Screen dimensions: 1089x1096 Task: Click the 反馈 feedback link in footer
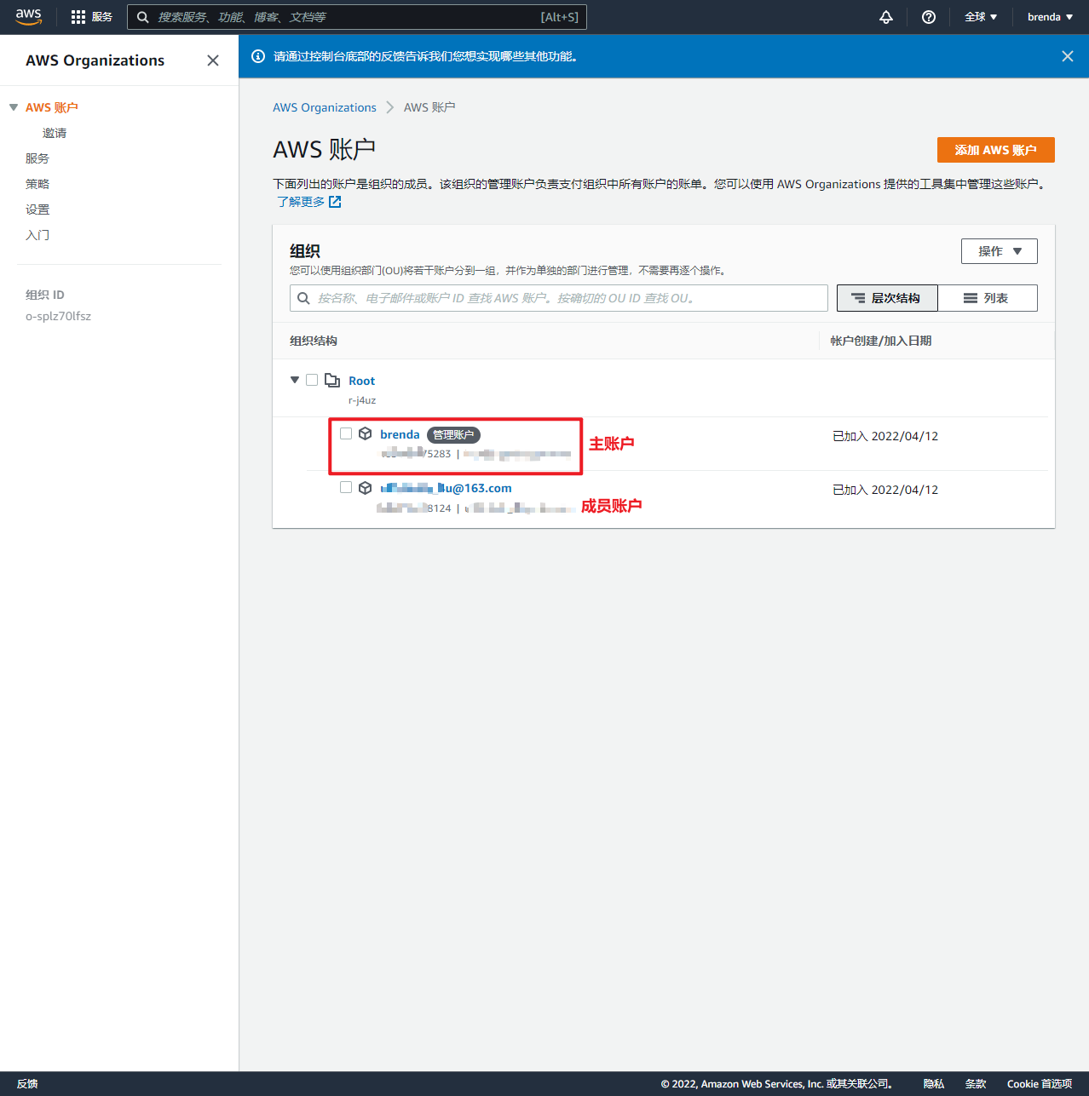click(x=27, y=1084)
